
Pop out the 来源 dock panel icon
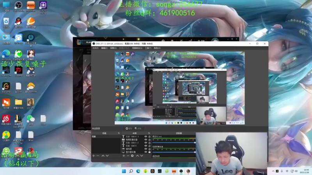[149, 133]
